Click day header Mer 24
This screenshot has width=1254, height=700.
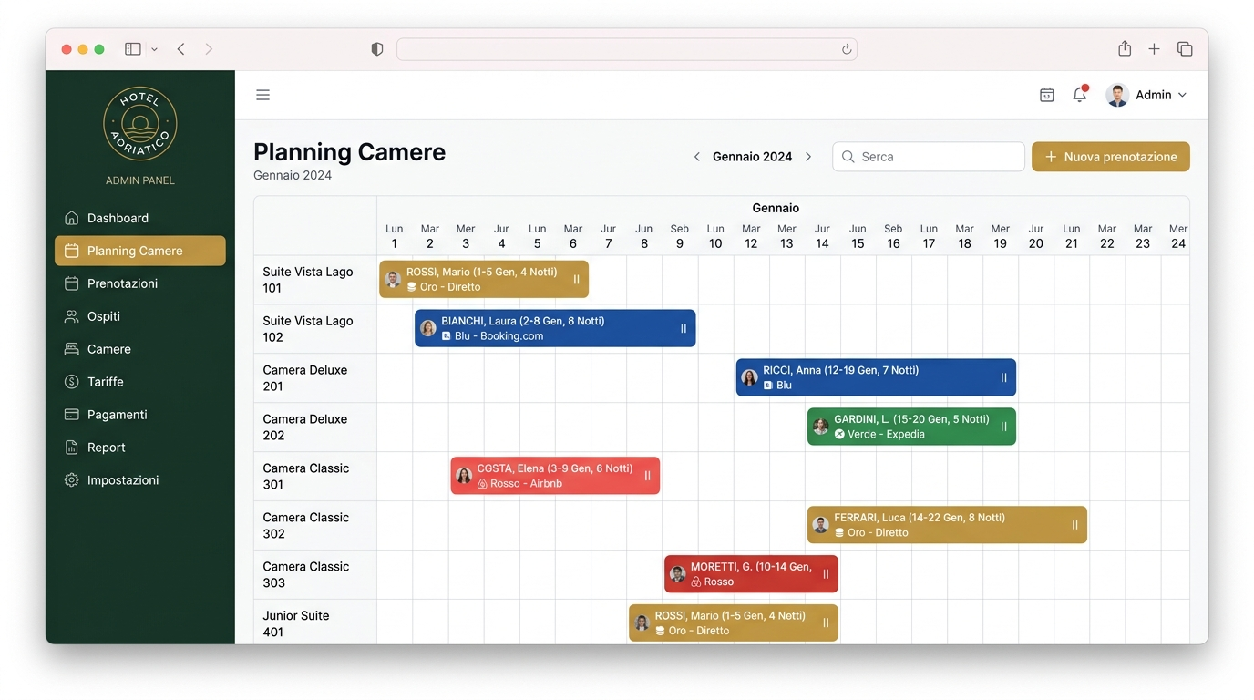1178,236
